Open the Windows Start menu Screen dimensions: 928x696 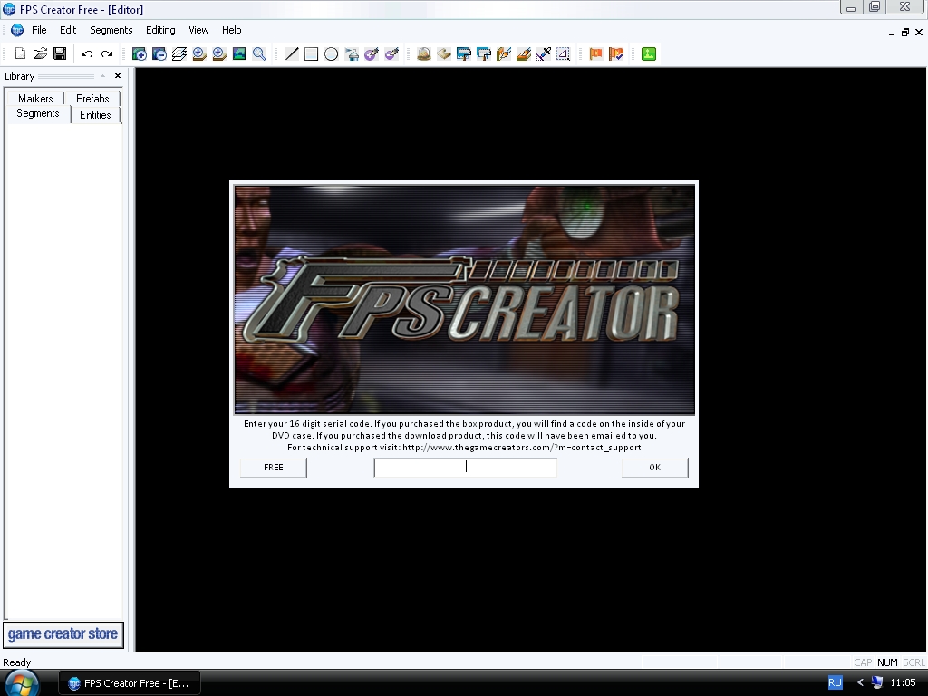22,683
